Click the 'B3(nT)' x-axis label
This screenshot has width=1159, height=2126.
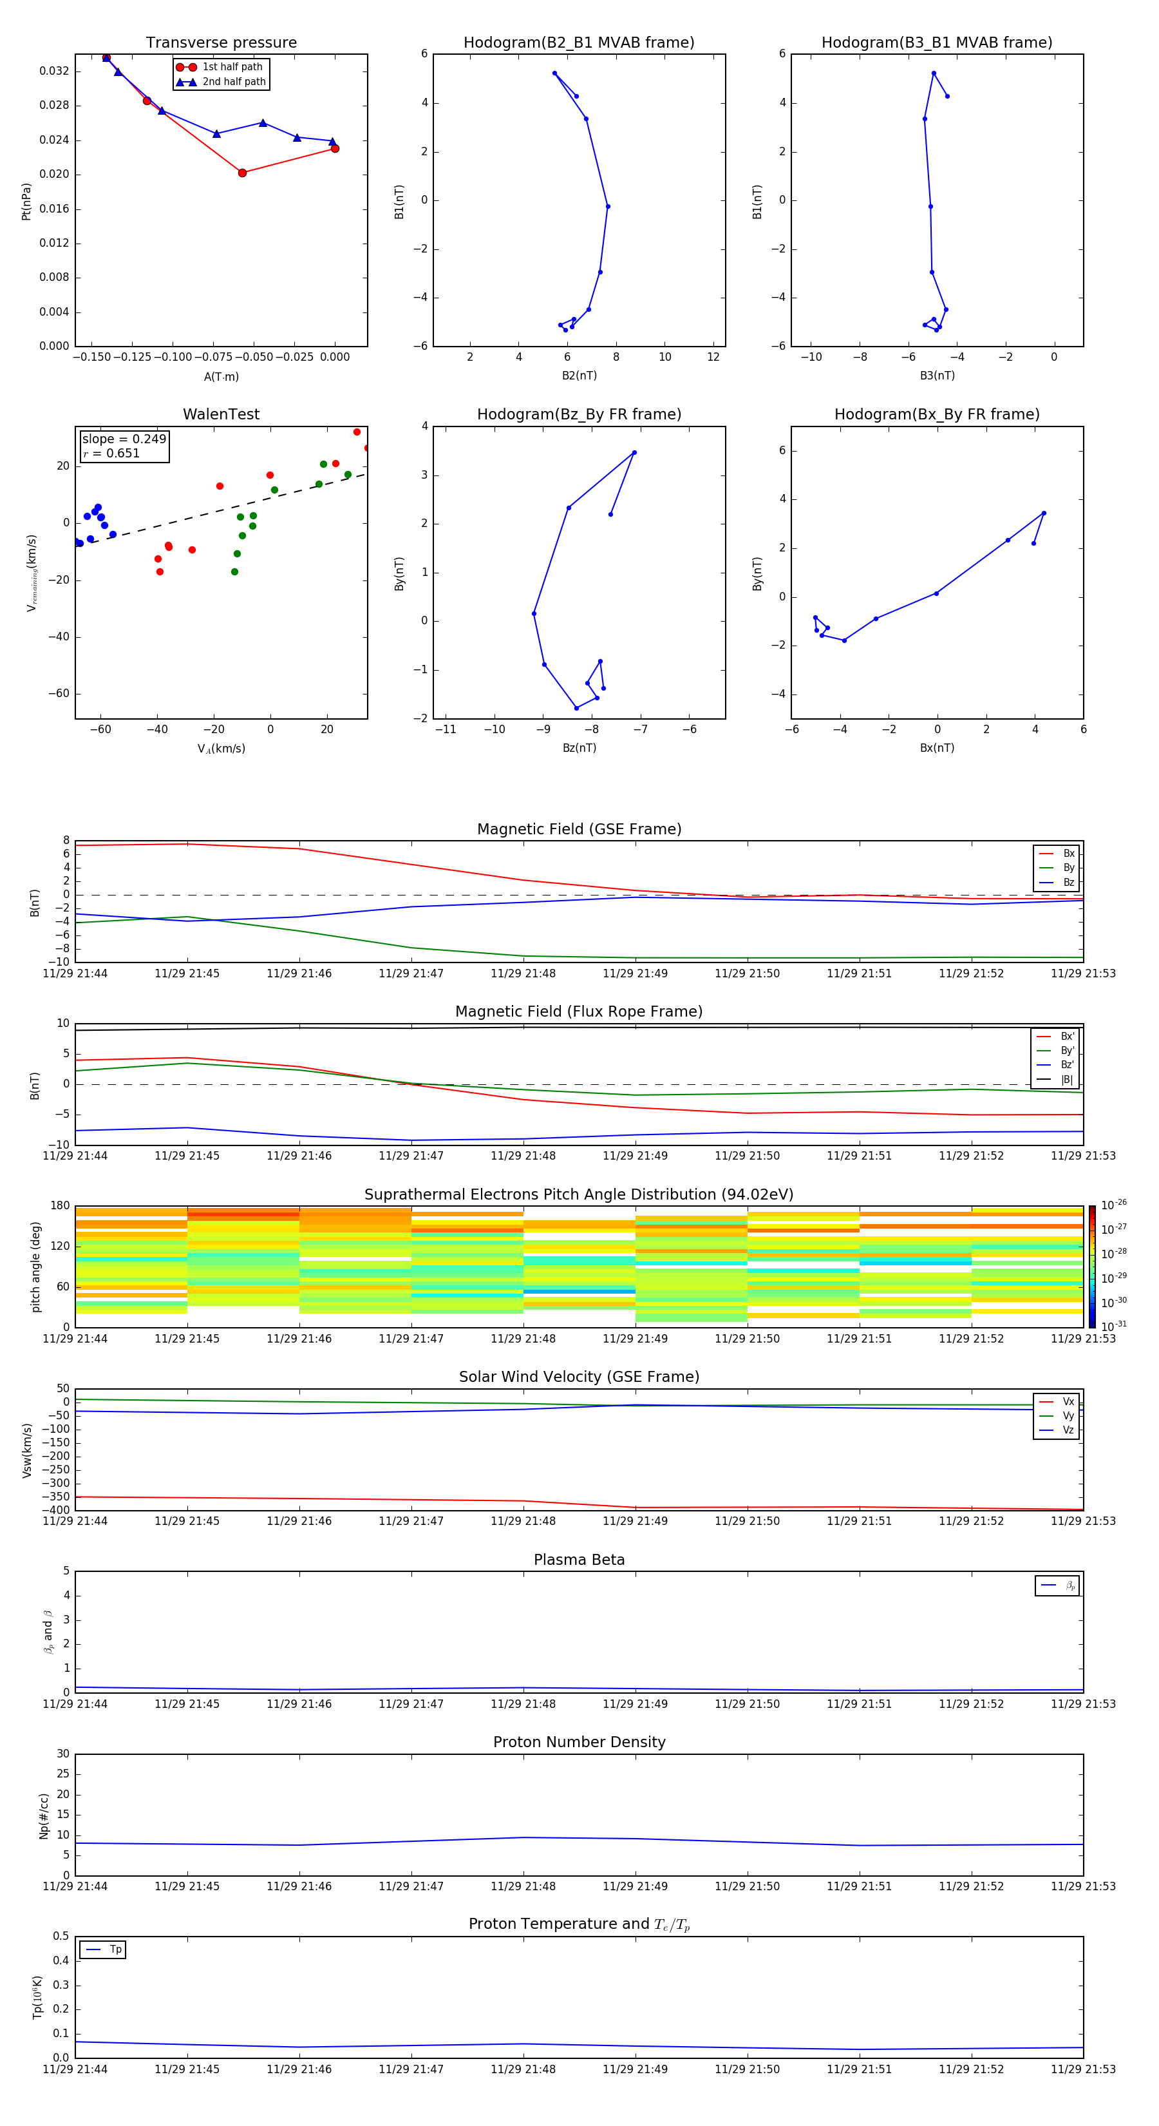(x=937, y=376)
